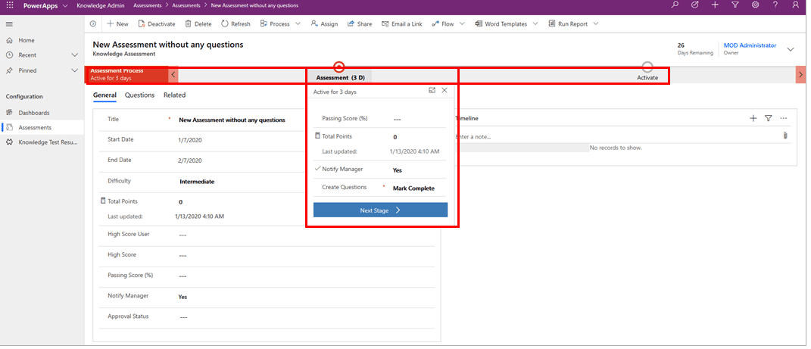Toggle Notify Manager Yes in stage flyout
The height and width of the screenshot is (349, 811).
coord(398,170)
